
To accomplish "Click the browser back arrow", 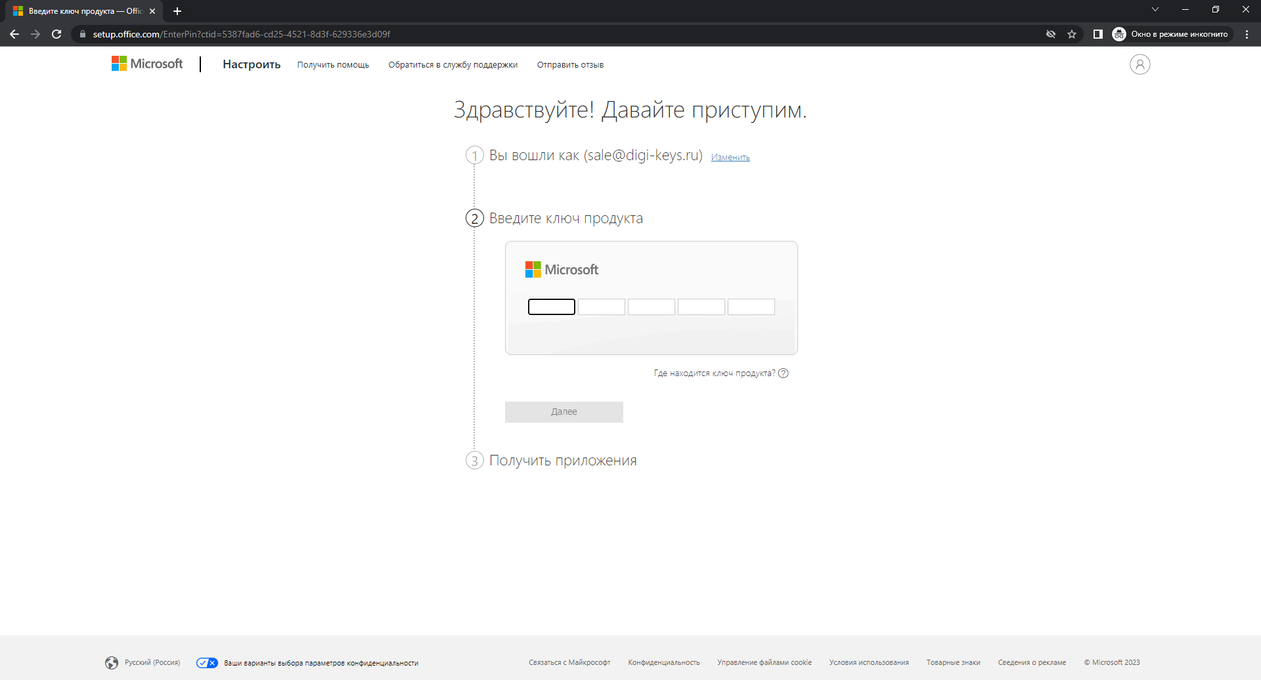I will click(x=14, y=34).
